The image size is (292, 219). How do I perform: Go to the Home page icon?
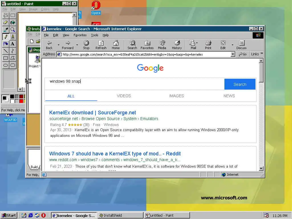tap(116, 45)
